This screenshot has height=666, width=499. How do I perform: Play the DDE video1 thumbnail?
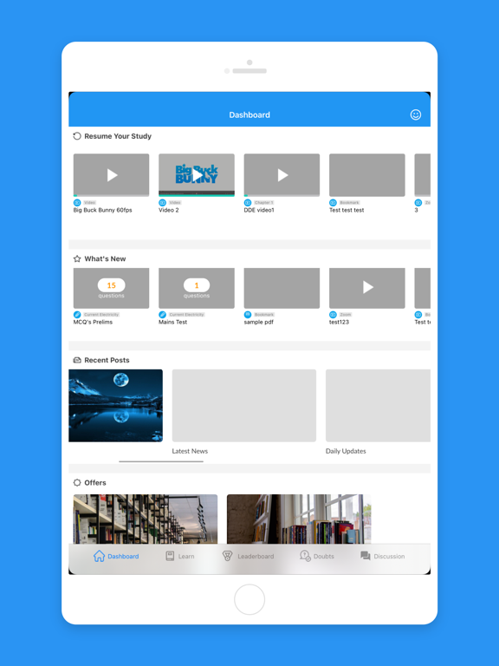(x=282, y=175)
